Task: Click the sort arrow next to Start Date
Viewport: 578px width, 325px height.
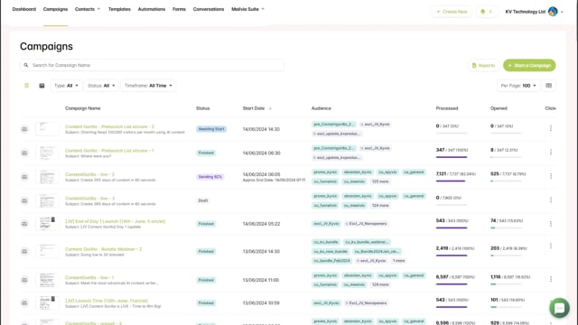Action: point(270,108)
